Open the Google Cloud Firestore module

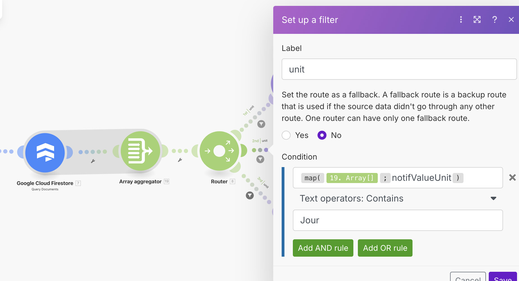click(45, 153)
